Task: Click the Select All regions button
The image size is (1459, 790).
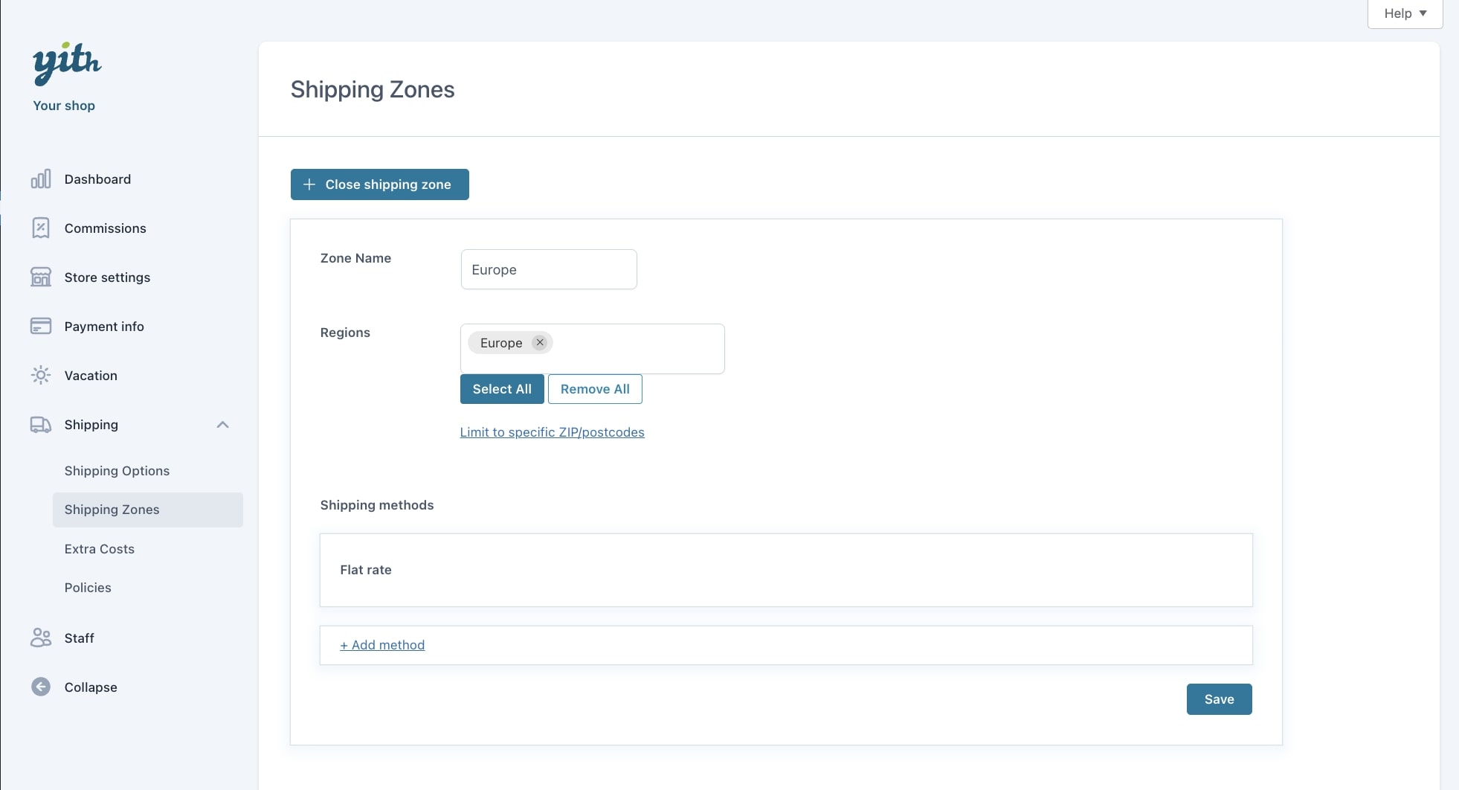Action: coord(502,389)
